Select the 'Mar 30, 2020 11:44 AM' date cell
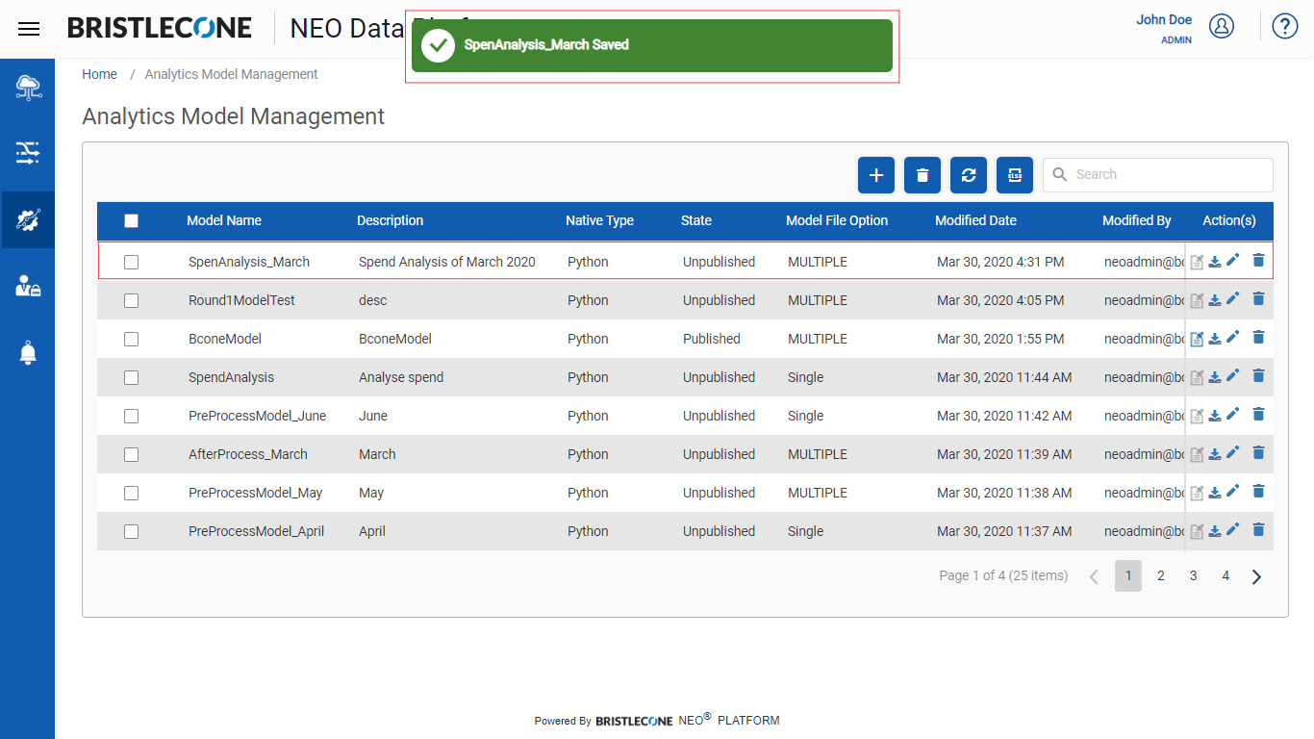This screenshot has width=1314, height=739. coord(1004,377)
